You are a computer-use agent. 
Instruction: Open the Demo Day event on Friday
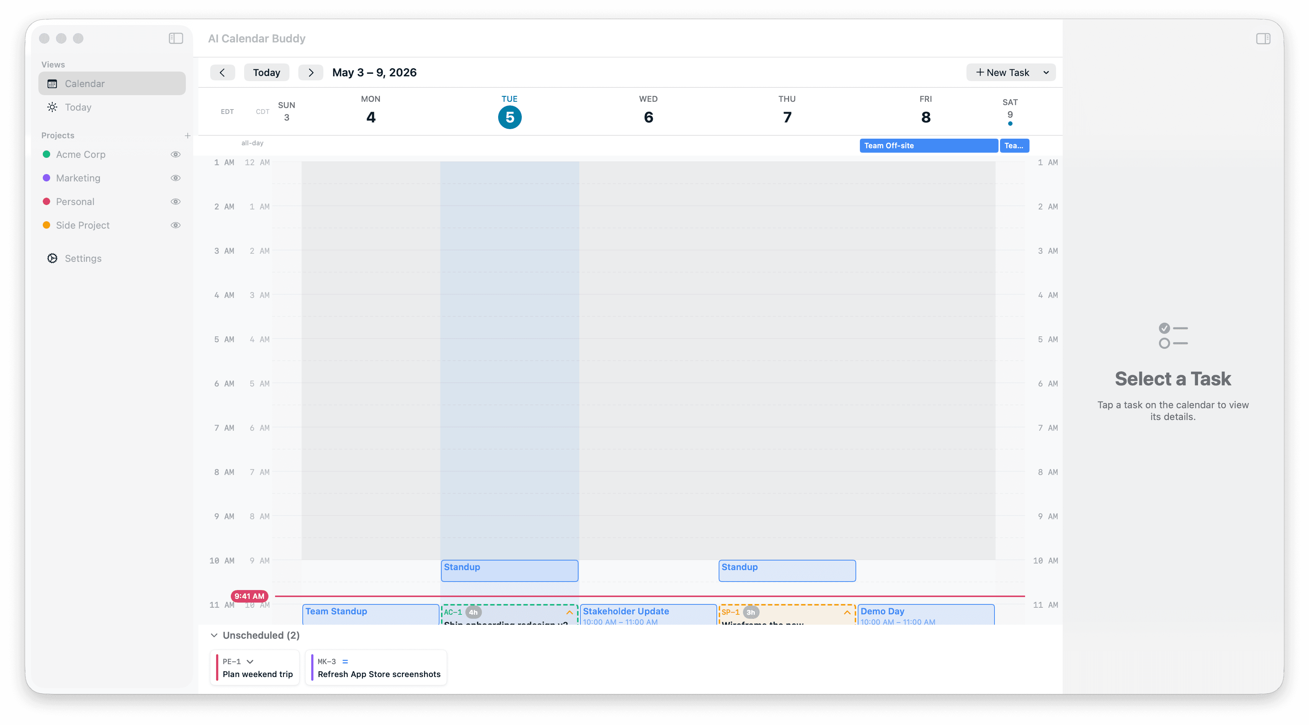926,614
